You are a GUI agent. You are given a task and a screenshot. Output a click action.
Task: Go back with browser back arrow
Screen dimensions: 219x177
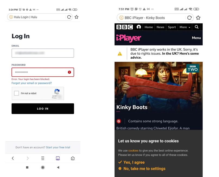click(13, 158)
